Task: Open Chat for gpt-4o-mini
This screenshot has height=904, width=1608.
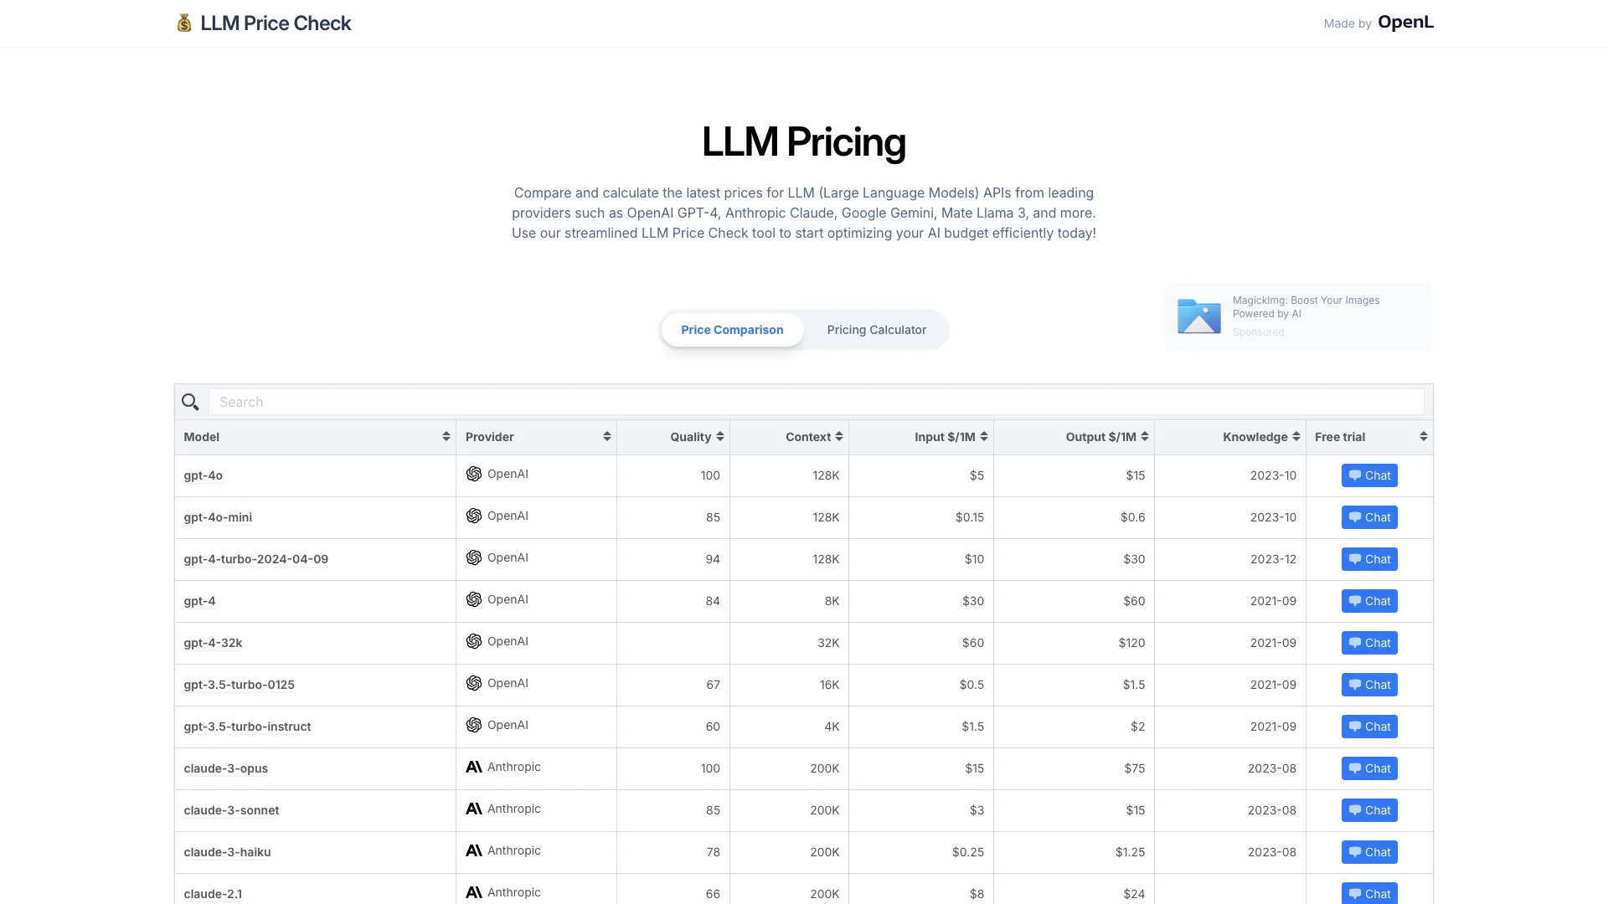Action: [1369, 517]
